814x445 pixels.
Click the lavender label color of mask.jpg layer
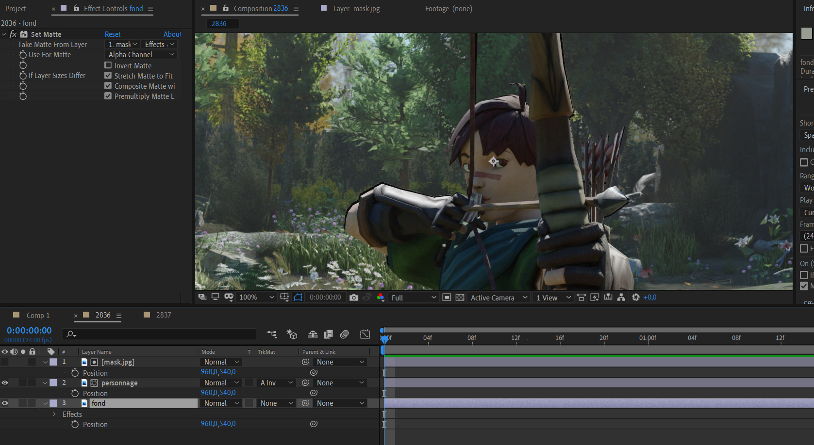[x=53, y=362]
